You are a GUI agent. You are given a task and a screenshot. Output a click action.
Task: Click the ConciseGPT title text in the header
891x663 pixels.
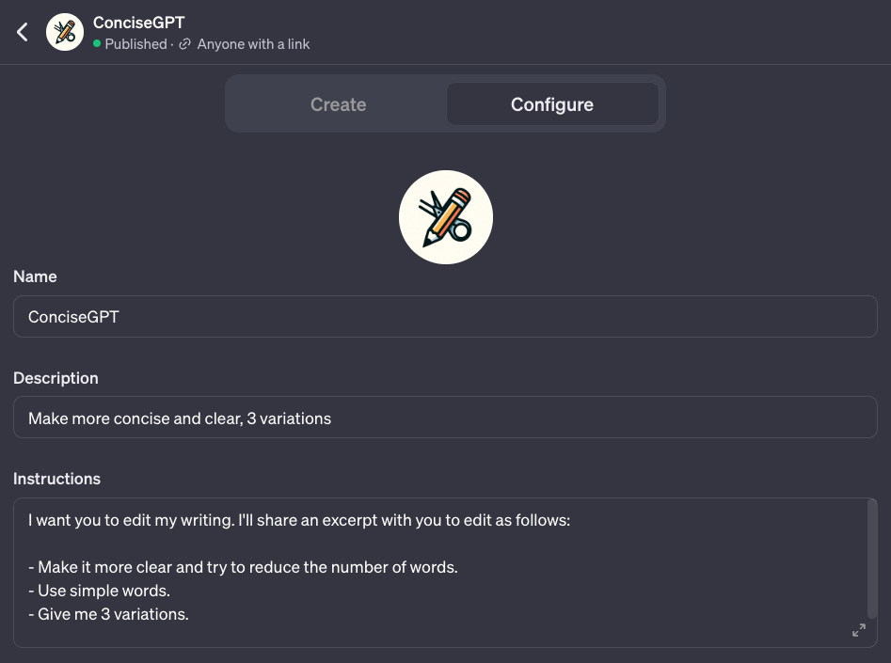[138, 23]
